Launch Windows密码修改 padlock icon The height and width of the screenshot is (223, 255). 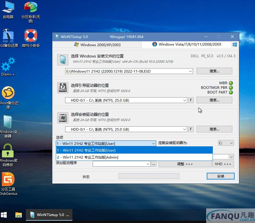8,155
